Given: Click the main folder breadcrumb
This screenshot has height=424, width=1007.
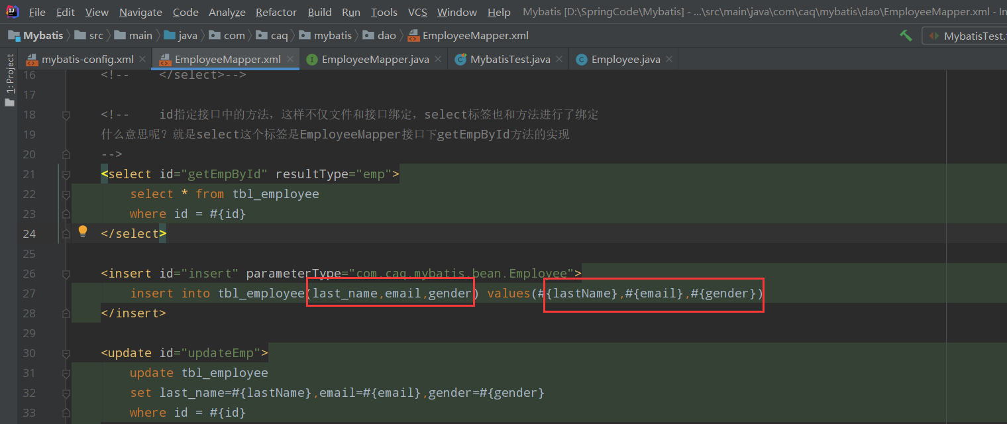Looking at the screenshot, I should pyautogui.click(x=134, y=36).
